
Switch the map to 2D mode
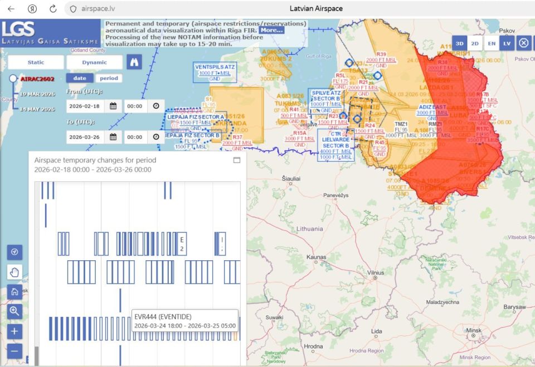pyautogui.click(x=475, y=43)
